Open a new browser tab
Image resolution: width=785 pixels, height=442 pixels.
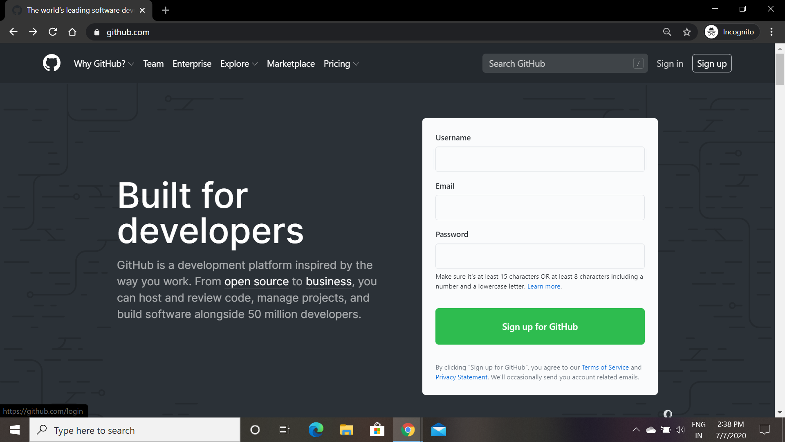[165, 10]
